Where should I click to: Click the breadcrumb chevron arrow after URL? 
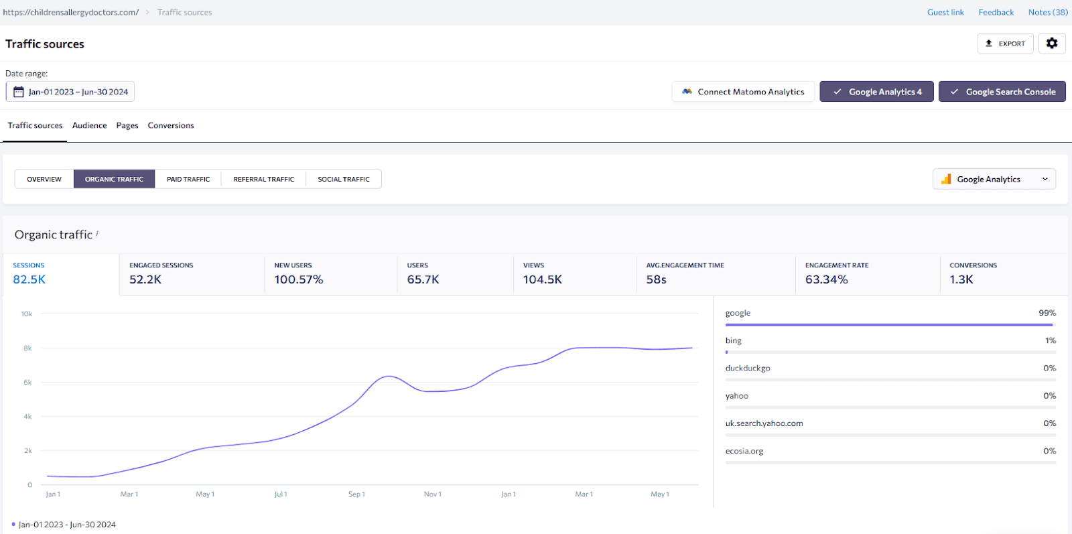coord(147,12)
